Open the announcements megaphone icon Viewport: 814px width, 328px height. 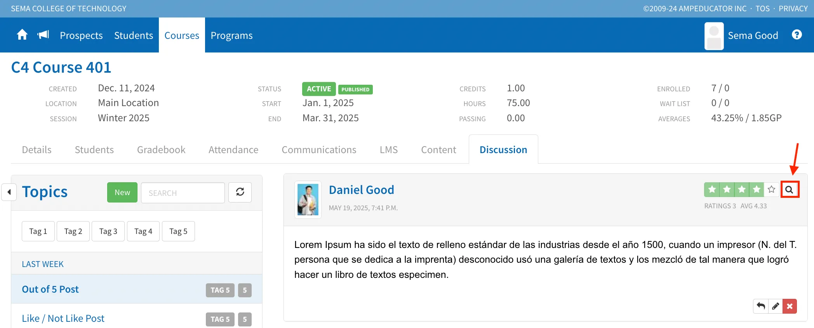coord(43,35)
